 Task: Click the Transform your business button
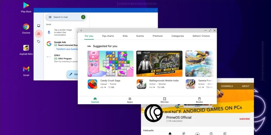pos(66,49)
